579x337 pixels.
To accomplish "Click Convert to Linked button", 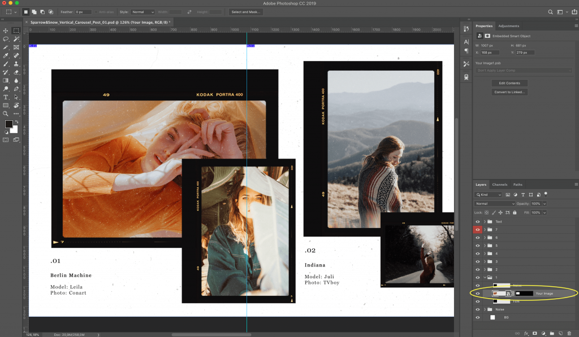I will click(509, 92).
